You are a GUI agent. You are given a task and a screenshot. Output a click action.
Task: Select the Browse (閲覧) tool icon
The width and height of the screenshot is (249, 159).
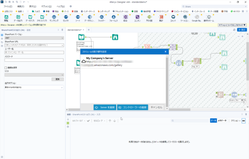click(x=6, y=17)
